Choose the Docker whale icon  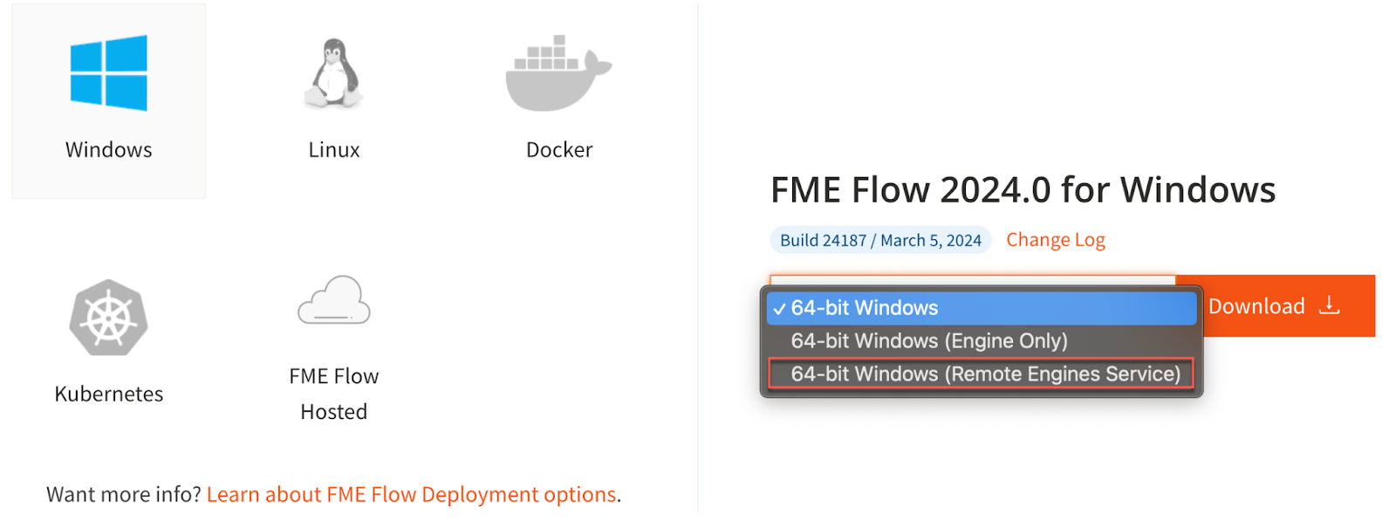[x=556, y=74]
